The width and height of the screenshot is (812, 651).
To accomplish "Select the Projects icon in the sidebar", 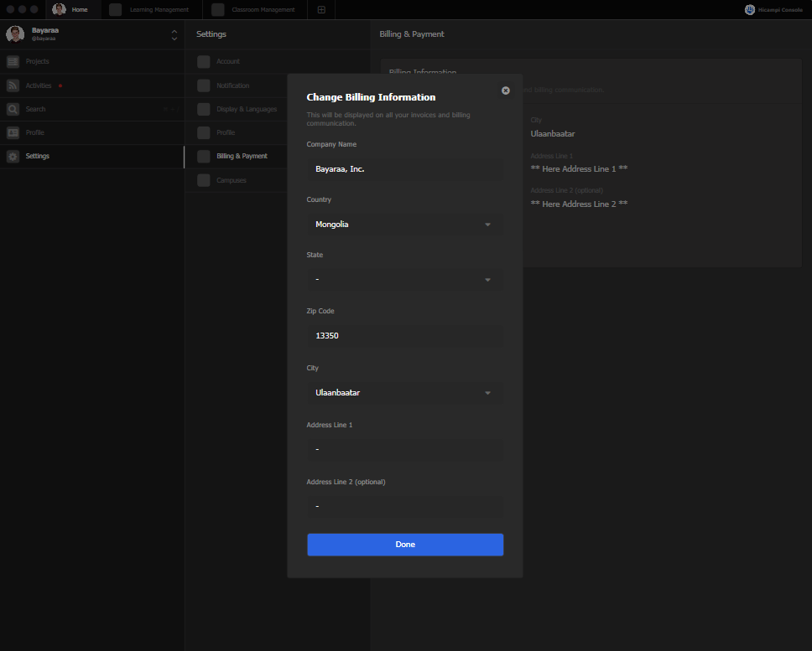I will pos(13,61).
